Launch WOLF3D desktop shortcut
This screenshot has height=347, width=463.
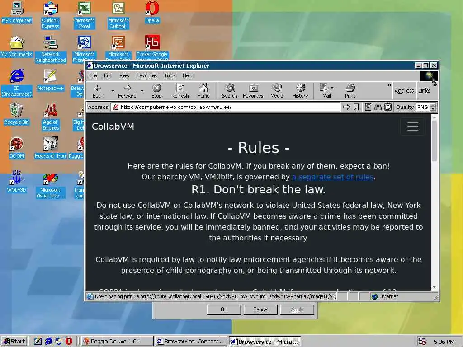(x=17, y=182)
